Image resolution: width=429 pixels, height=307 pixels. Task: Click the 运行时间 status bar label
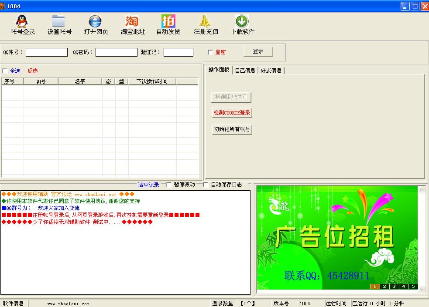pyautogui.click(x=336, y=303)
